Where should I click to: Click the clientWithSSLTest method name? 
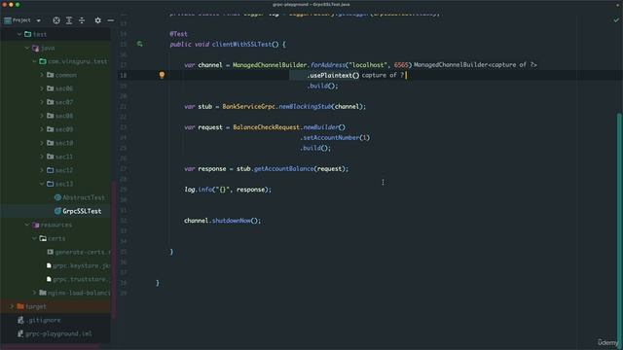(x=241, y=44)
